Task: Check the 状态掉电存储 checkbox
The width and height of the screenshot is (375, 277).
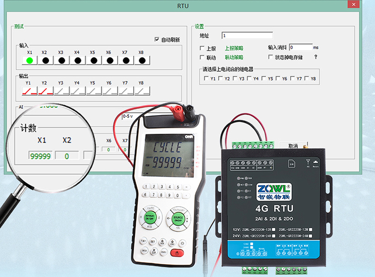Action: [271, 58]
